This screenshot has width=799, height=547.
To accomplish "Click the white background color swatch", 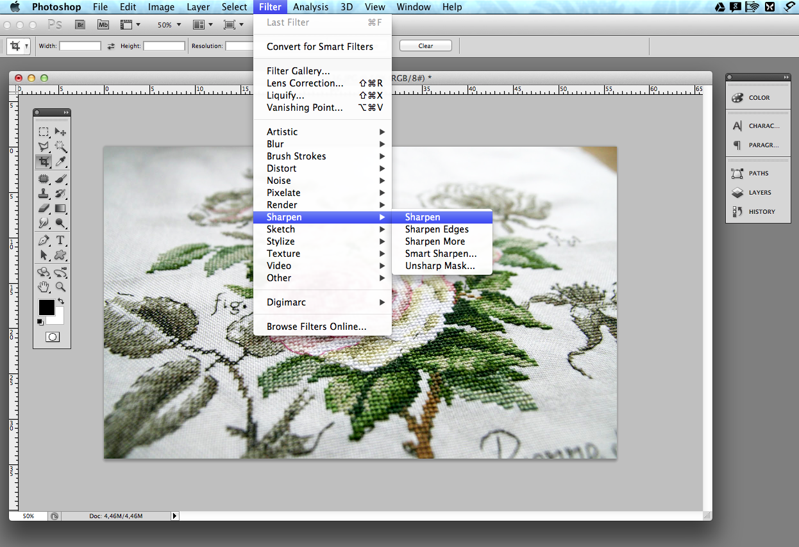I will pyautogui.click(x=60, y=319).
